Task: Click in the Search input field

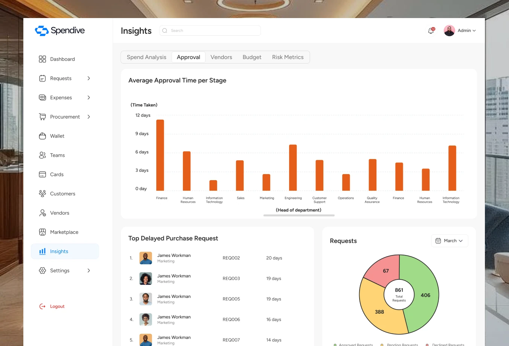Action: tap(210, 30)
